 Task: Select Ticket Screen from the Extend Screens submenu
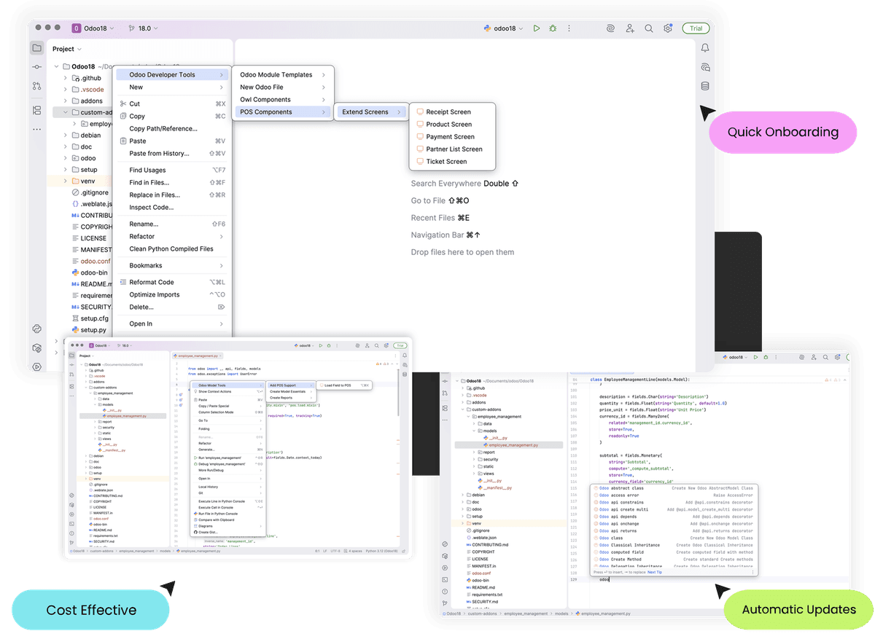point(446,162)
